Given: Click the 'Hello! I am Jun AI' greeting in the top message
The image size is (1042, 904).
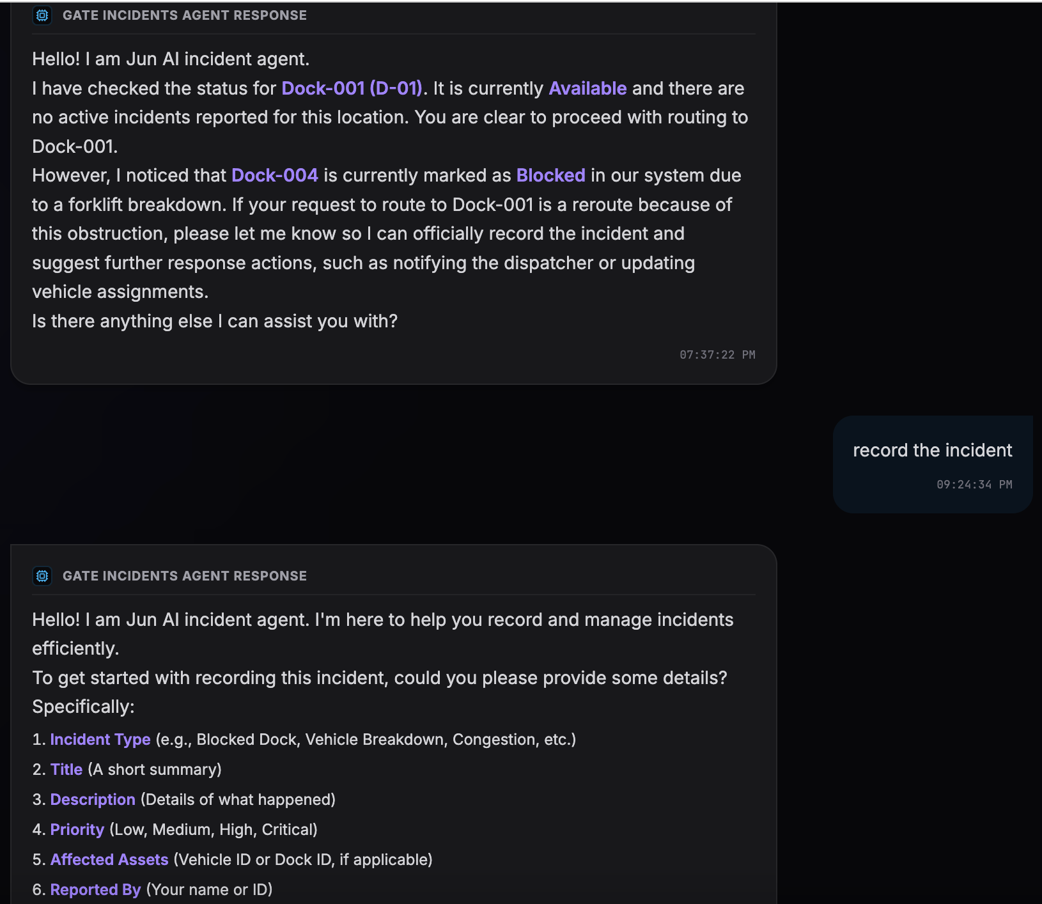Looking at the screenshot, I should coord(171,59).
